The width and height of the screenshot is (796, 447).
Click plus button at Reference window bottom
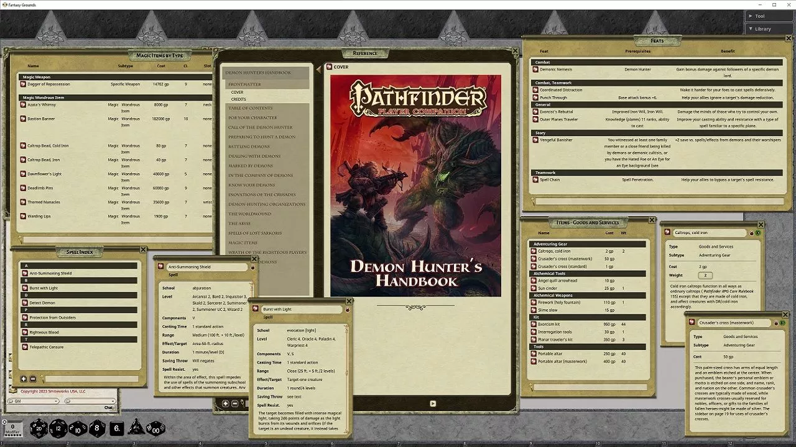225,404
